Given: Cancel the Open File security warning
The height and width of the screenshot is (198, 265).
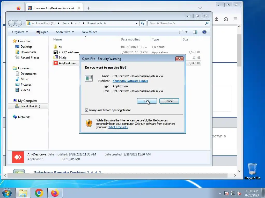Looking at the screenshot, I should click(169, 101).
